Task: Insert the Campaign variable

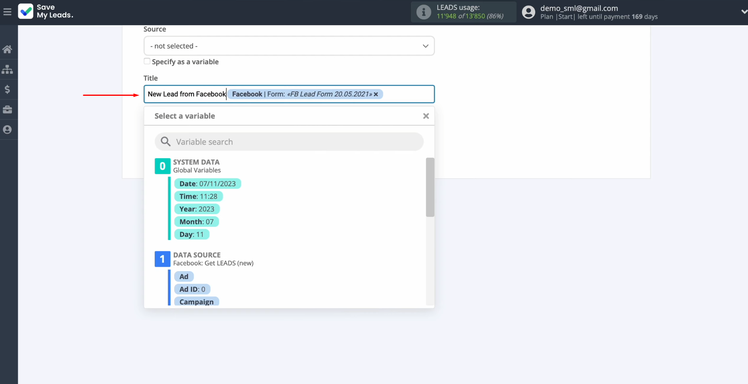Action: click(x=196, y=302)
